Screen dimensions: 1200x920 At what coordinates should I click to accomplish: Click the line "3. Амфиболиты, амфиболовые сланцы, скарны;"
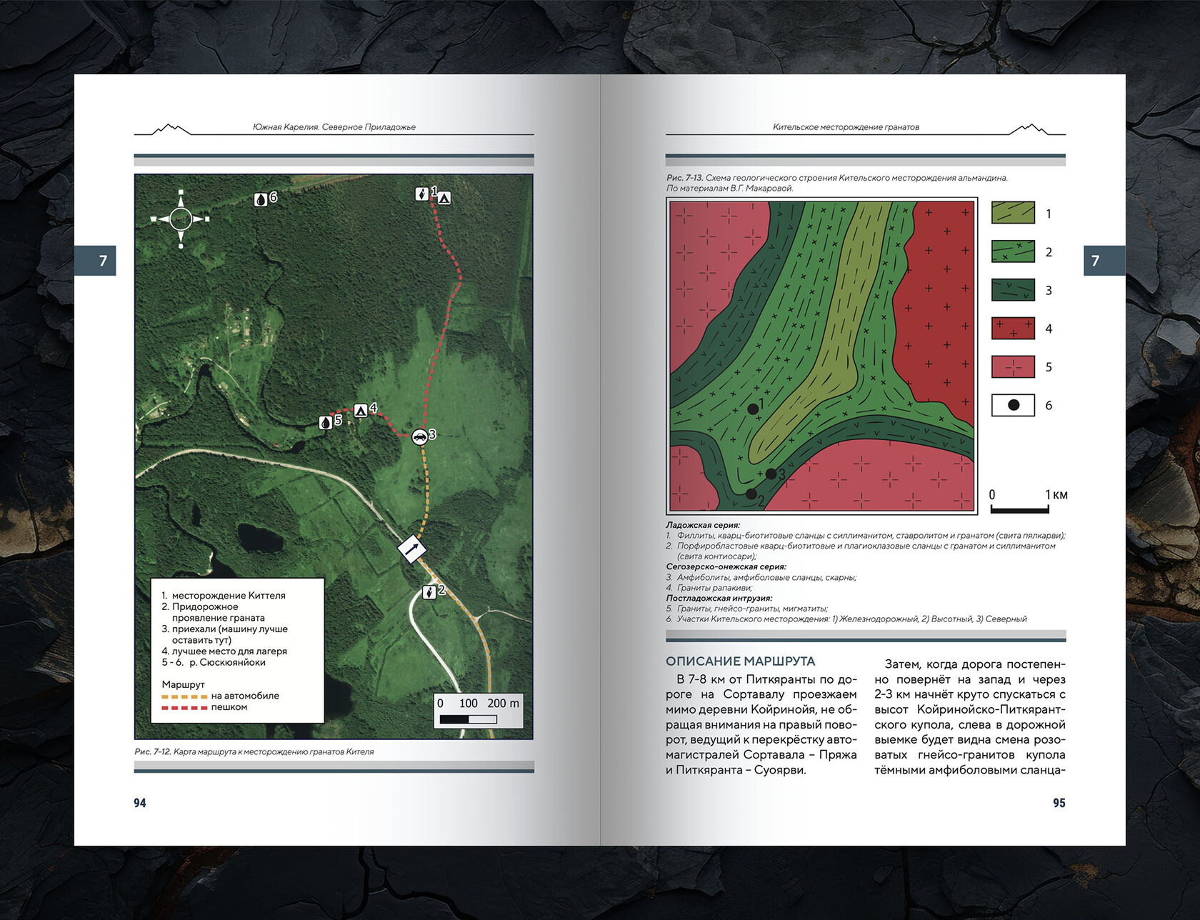(761, 577)
